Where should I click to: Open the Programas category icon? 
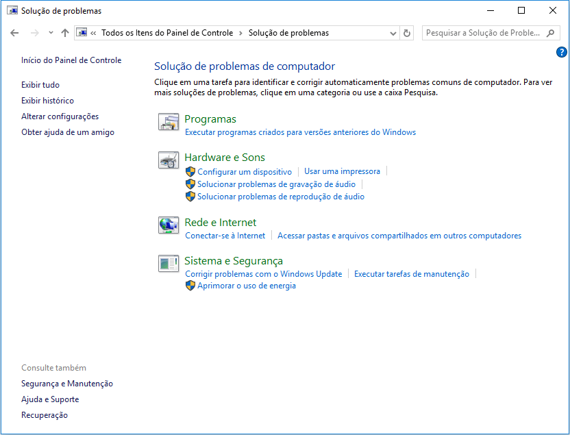coord(168,122)
